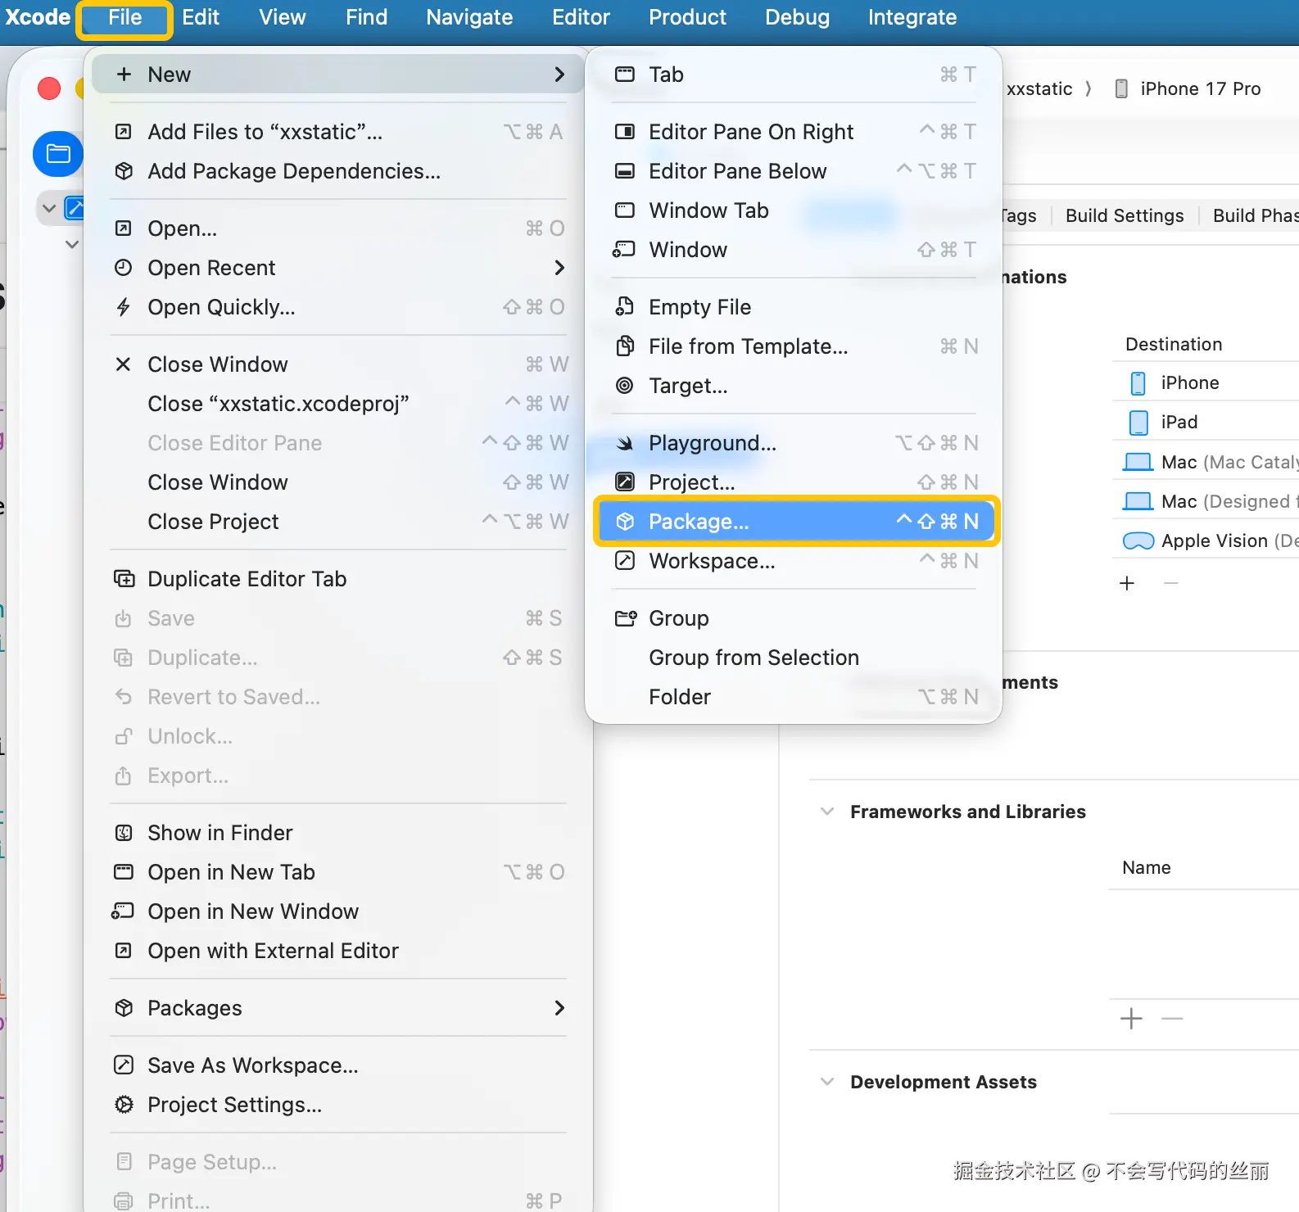The image size is (1299, 1212).
Task: Open the Navigate menu
Action: (x=469, y=17)
